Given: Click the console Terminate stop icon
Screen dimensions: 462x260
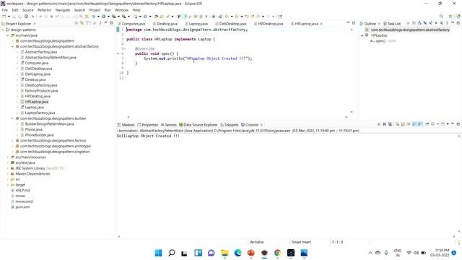Looking at the screenshot, I should [x=379, y=124].
